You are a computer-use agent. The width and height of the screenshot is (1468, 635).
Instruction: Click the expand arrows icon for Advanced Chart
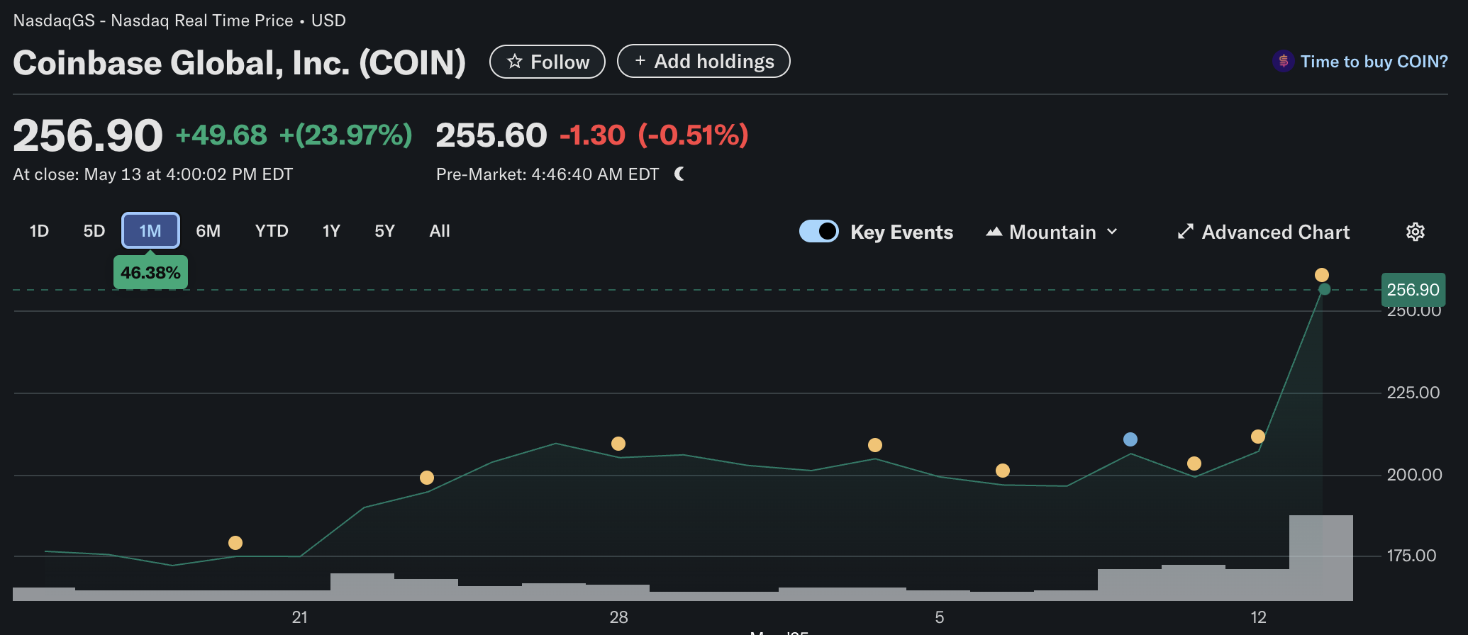pyautogui.click(x=1185, y=232)
